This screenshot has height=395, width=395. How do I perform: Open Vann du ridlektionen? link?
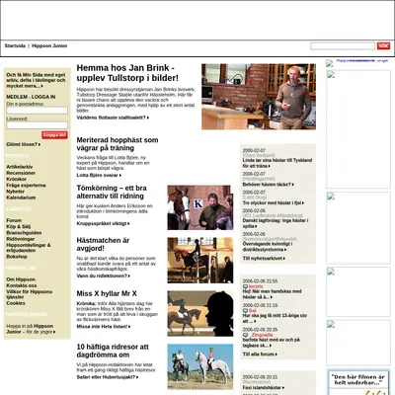pos(103,276)
